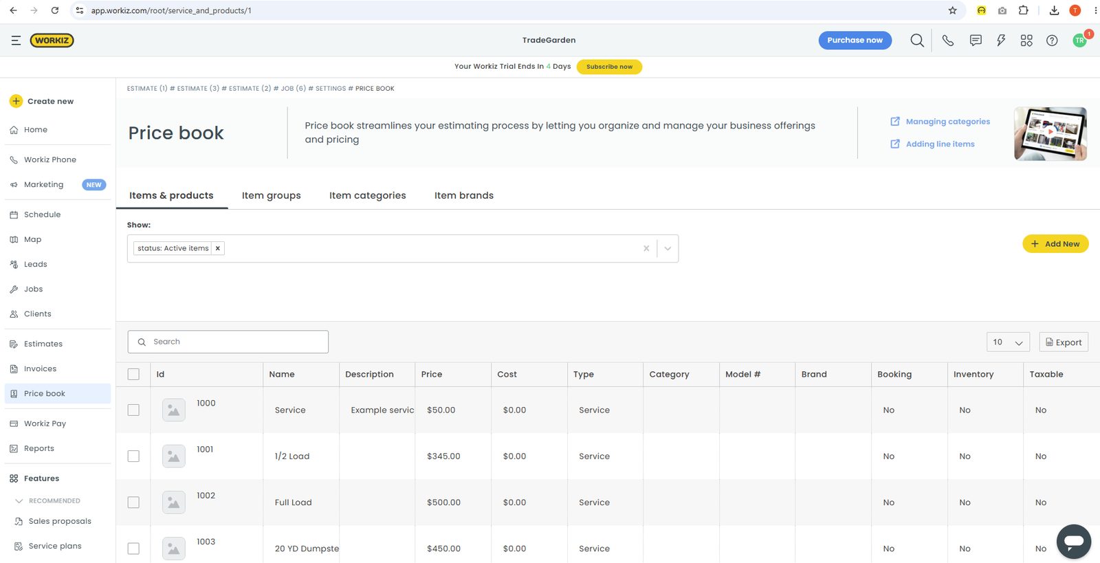Screen dimensions: 1100x563
Task: Open the Full Load item name
Action: tap(294, 503)
